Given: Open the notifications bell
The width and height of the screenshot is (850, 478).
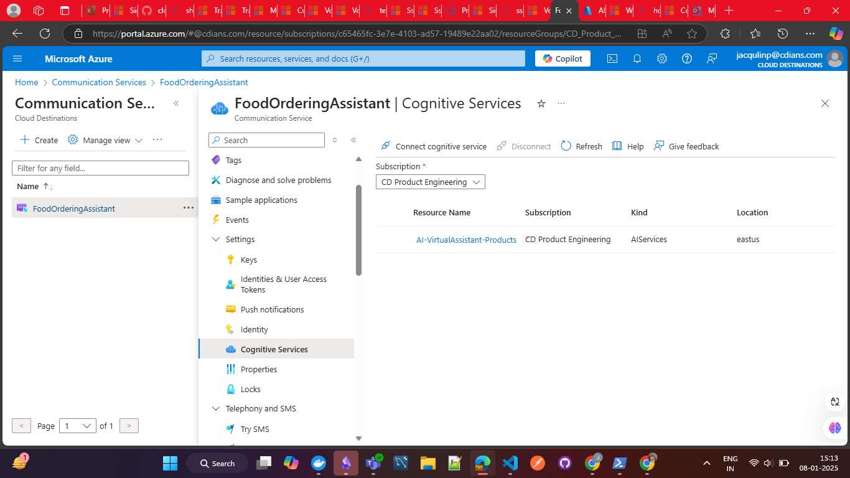Looking at the screenshot, I should (x=637, y=59).
